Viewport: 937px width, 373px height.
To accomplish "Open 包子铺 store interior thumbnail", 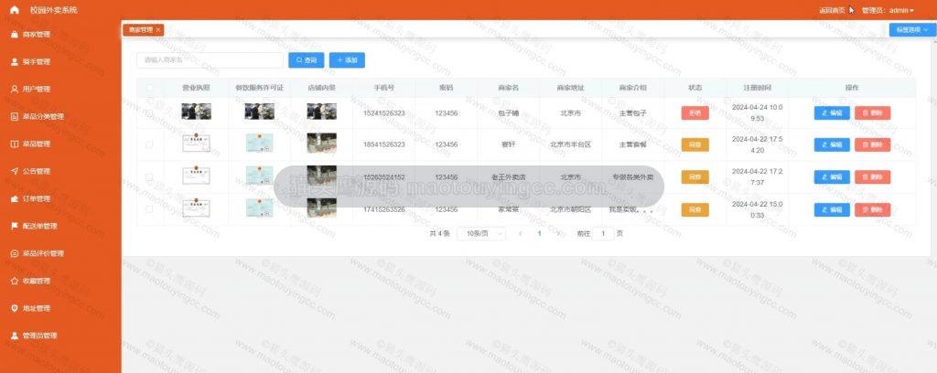I will [321, 112].
